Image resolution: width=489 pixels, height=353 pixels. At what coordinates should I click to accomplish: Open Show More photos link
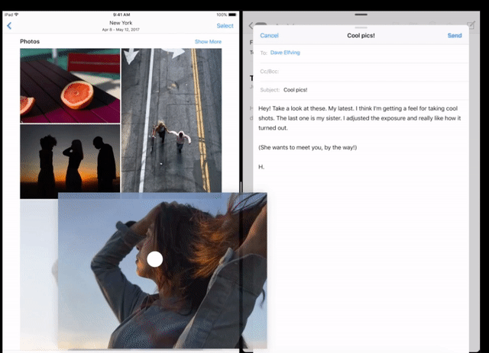(x=208, y=42)
